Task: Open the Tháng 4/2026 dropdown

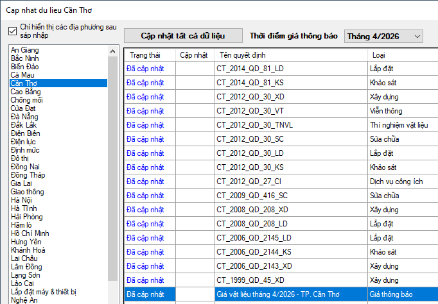Action: 383,37
